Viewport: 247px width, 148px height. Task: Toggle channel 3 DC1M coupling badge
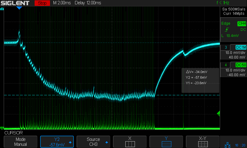tap(241, 47)
